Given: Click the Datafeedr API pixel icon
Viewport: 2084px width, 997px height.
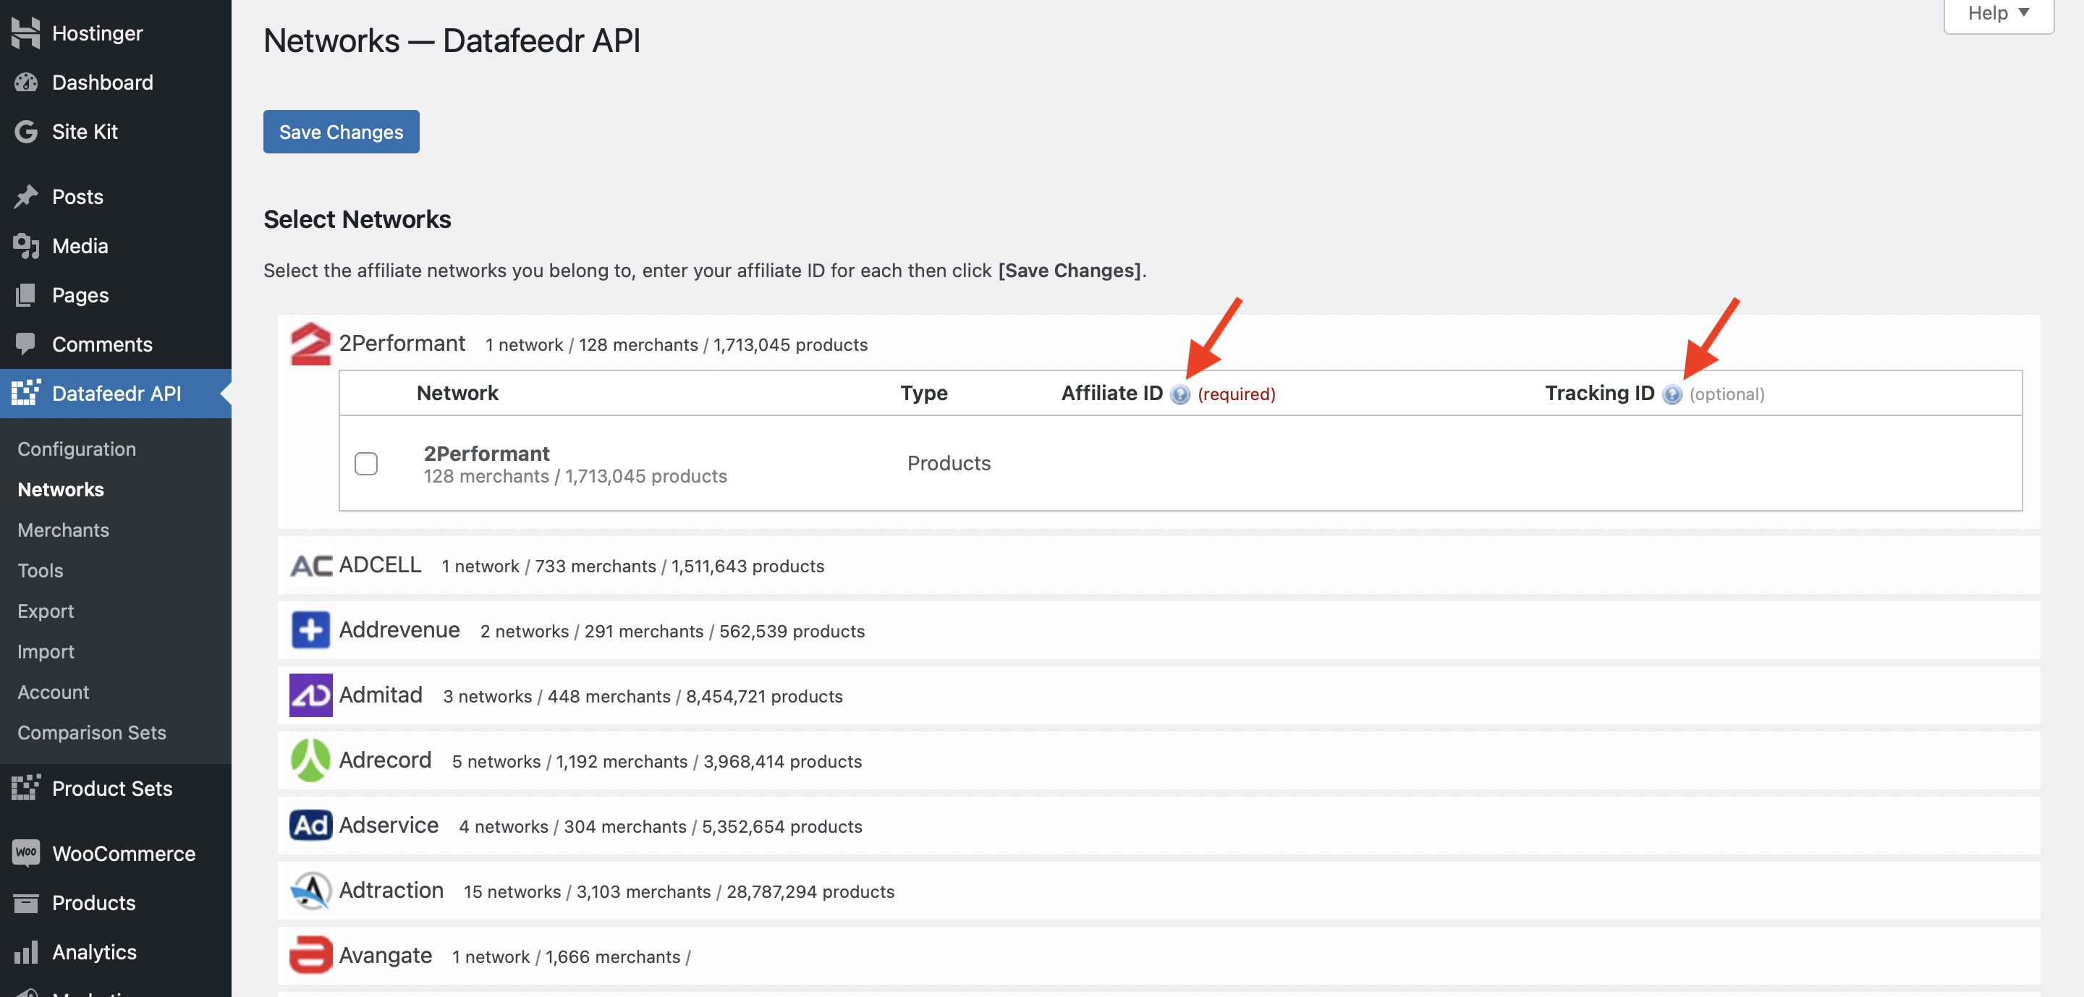Looking at the screenshot, I should pyautogui.click(x=26, y=393).
